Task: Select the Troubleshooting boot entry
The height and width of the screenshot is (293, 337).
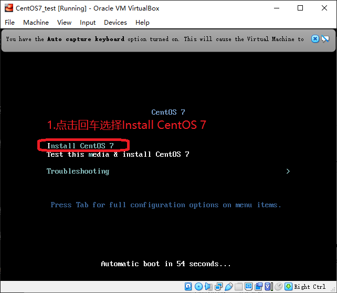Action: 78,171
